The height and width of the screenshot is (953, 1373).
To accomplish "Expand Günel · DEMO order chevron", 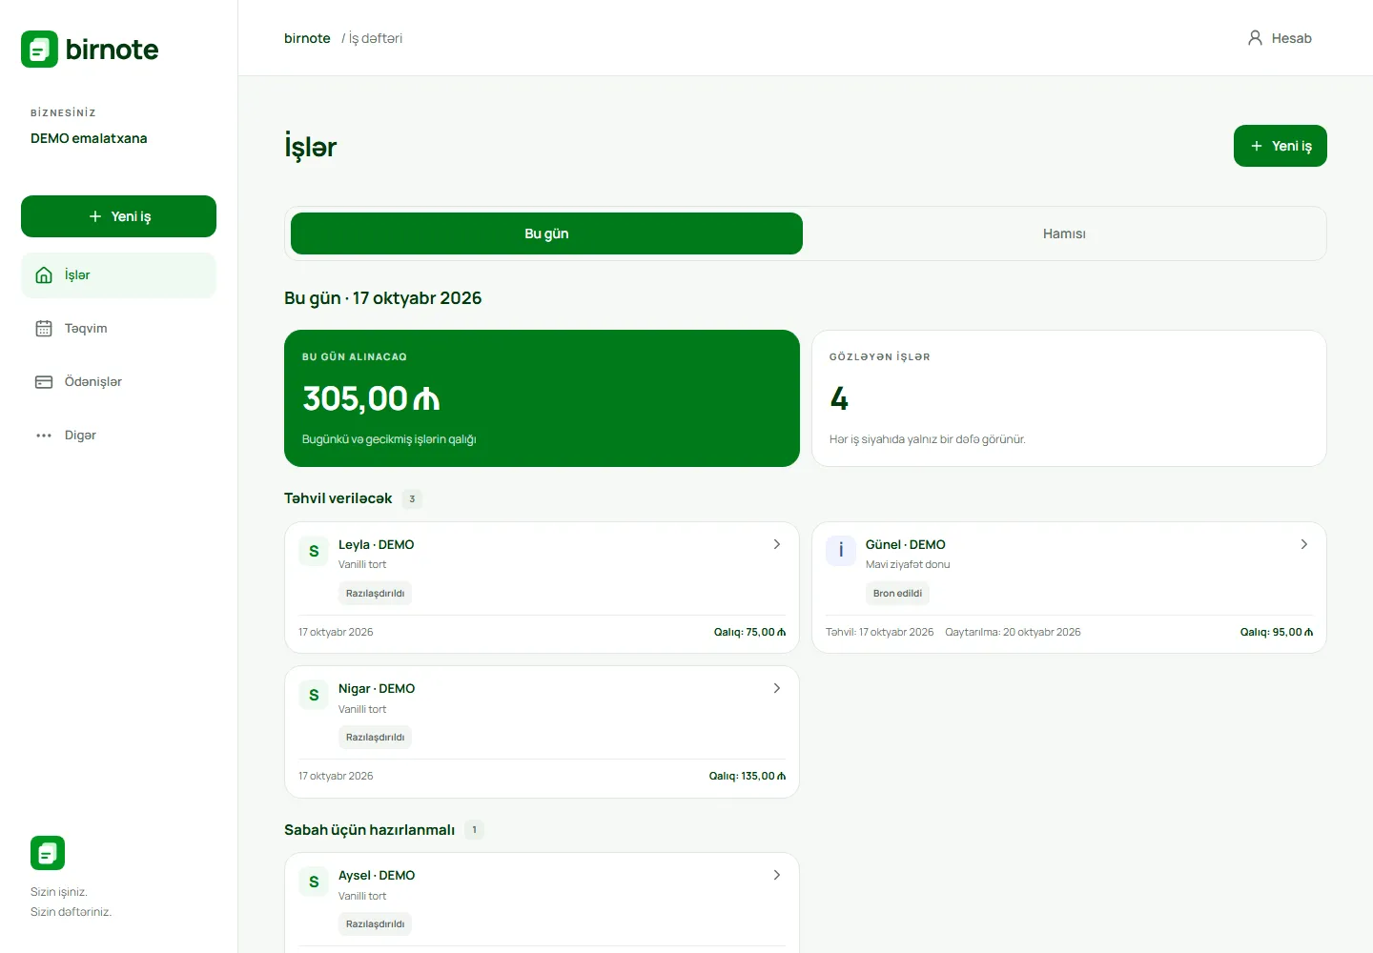I will point(1304,544).
